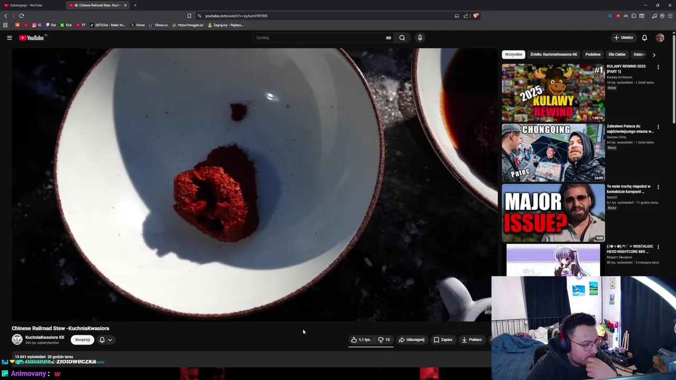Open options menu for To mnie trochę niepokoi video
Screen dimensions: 676x380
[x=658, y=187]
